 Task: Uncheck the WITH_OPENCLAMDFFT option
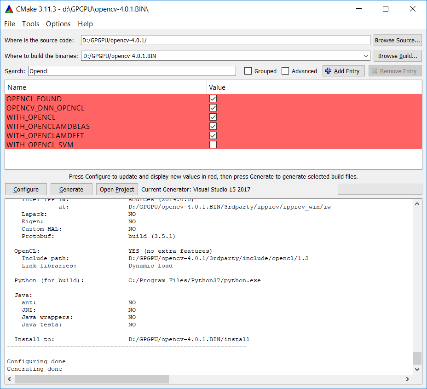(213, 135)
